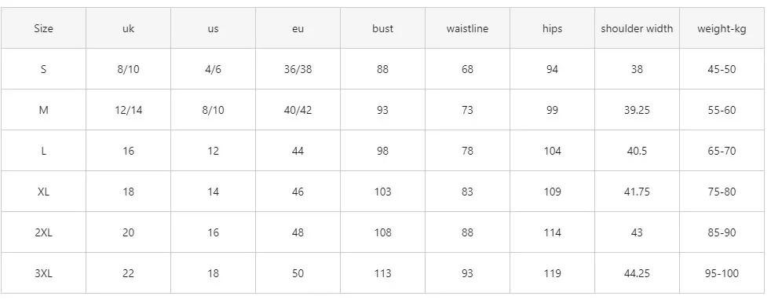
Task: Click the 78 waistline value
Action: (467, 151)
